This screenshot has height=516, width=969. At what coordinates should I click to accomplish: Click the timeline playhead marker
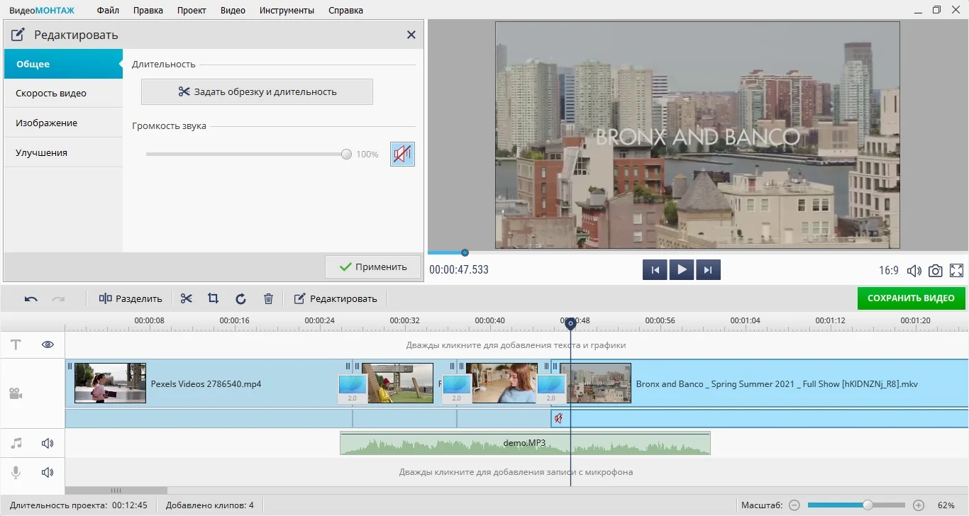[x=570, y=324]
